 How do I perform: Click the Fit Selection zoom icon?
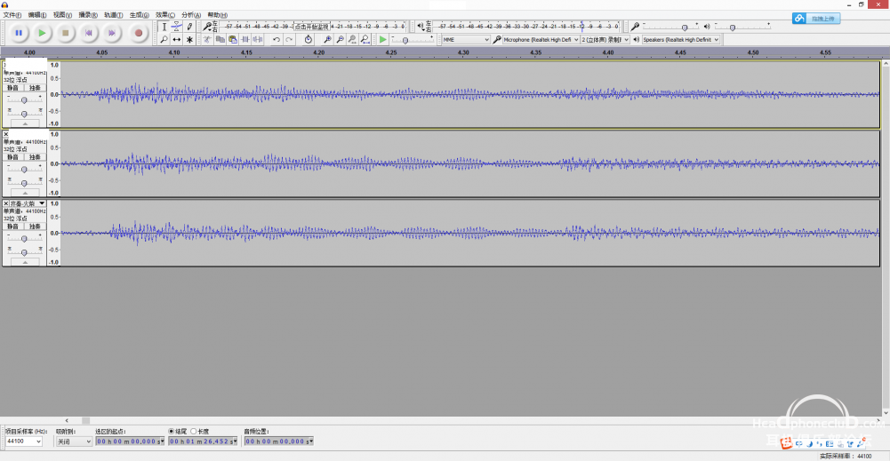pos(352,40)
